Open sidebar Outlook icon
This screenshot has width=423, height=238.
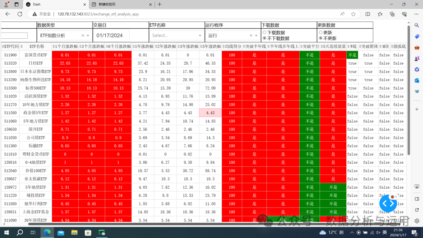417,80
